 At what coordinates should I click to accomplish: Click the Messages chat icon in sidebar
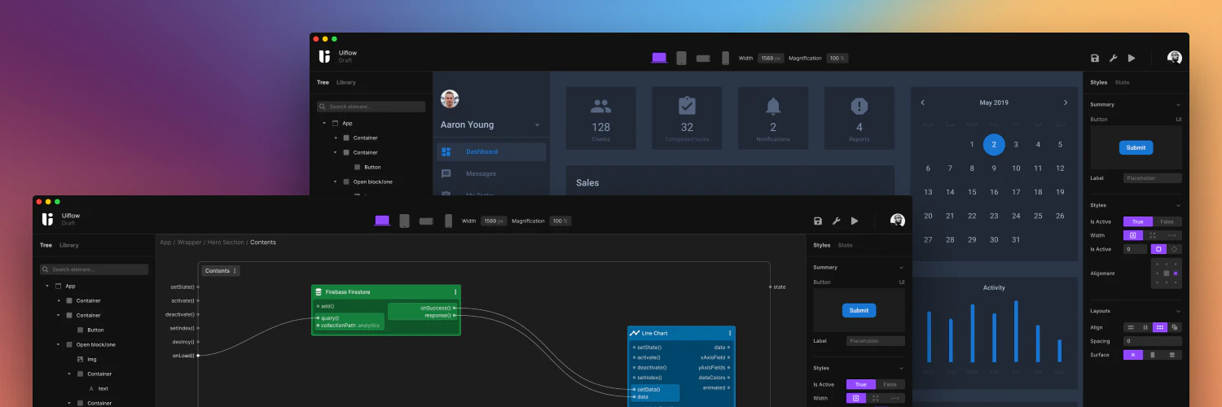pyautogui.click(x=446, y=173)
